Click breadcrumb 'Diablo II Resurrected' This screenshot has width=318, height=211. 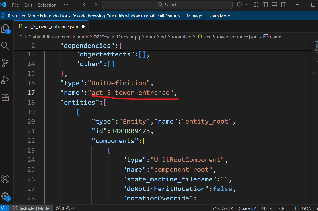49,37
